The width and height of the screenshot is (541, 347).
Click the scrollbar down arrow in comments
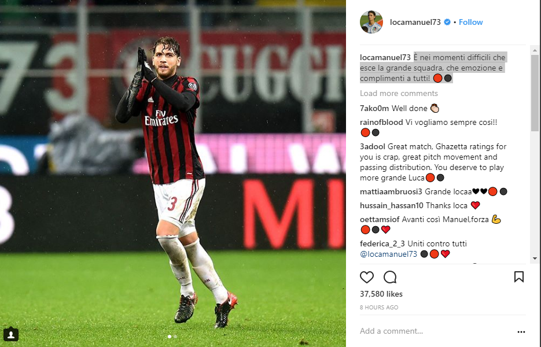click(535, 258)
